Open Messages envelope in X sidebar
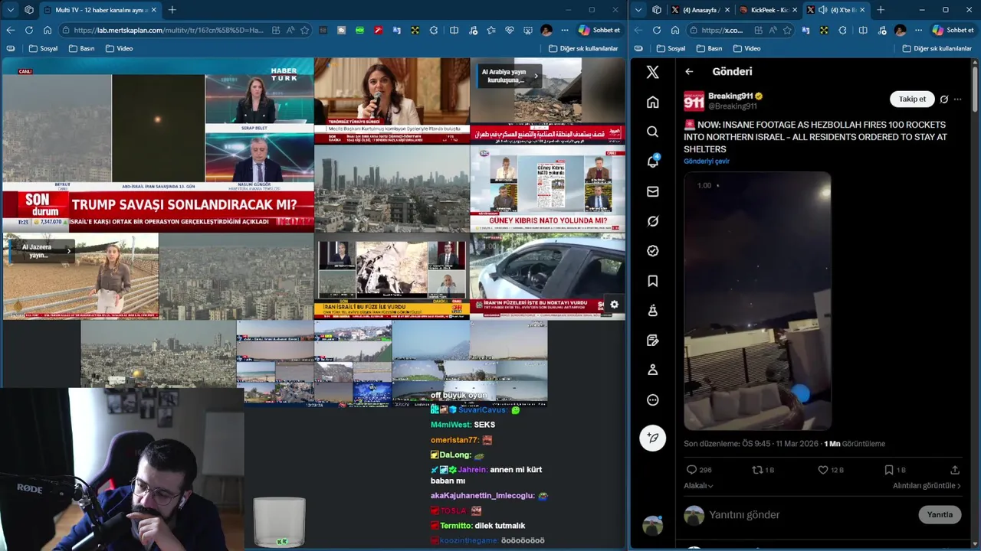The height and width of the screenshot is (551, 981). pos(652,191)
